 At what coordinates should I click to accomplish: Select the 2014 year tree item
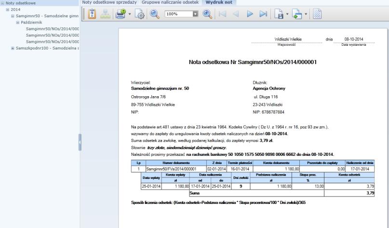point(15,10)
